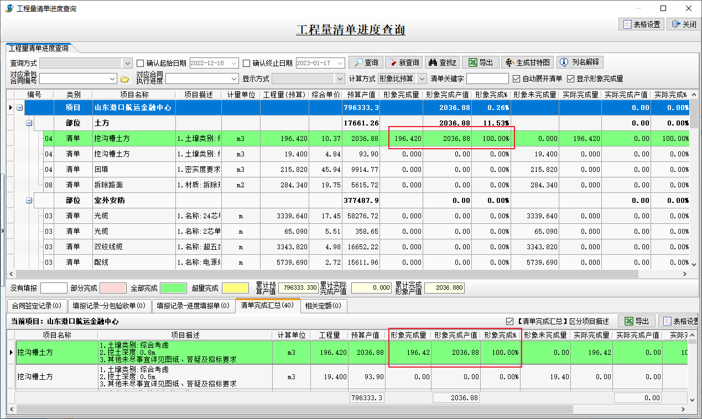
Task: Export list with top toolbar 导出 button
Action: pyautogui.click(x=480, y=62)
